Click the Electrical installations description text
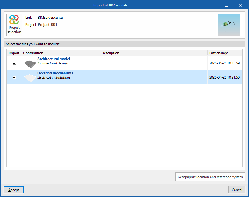 pos(54,78)
